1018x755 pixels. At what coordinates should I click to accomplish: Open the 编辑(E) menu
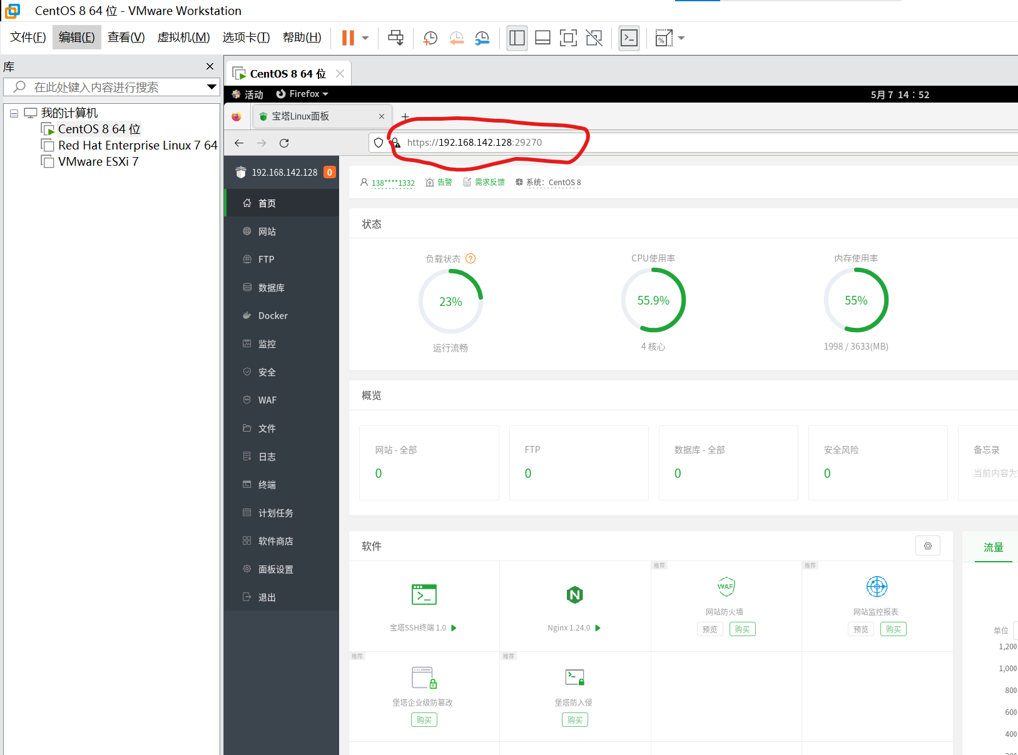(x=77, y=38)
